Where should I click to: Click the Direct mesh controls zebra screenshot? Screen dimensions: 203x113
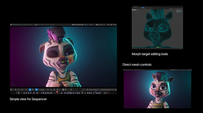157,89
